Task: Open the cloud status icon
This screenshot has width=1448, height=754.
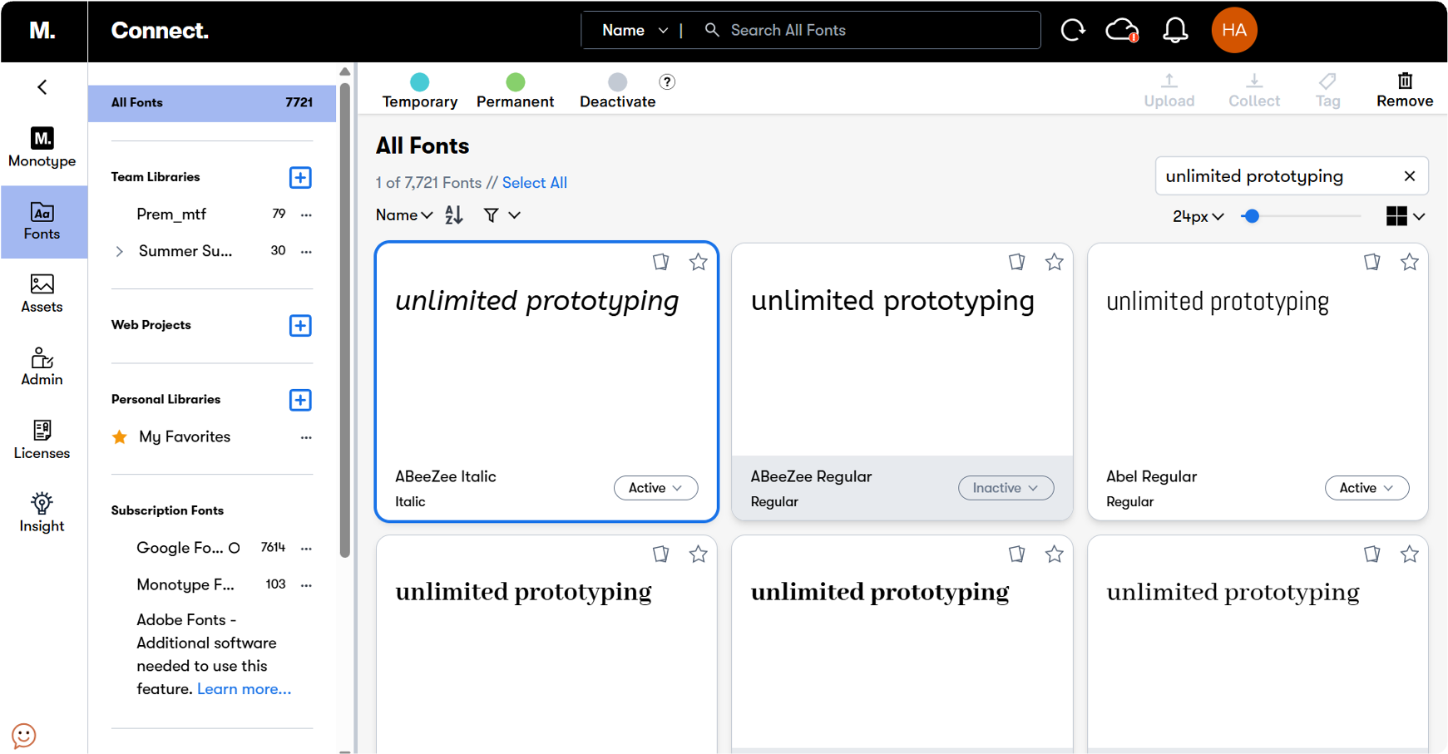Action: point(1121,31)
